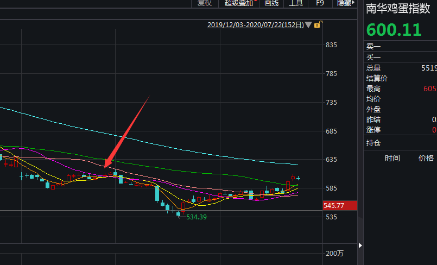Toggle the chart lock icon
Viewport: 437px width, 265px height.
click(x=318, y=24)
